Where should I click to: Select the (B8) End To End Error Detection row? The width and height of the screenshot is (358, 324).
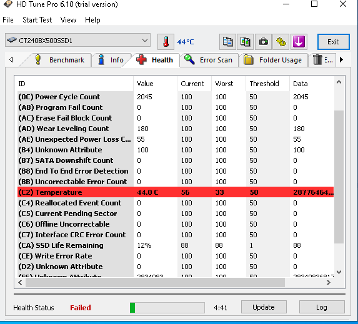(176, 171)
